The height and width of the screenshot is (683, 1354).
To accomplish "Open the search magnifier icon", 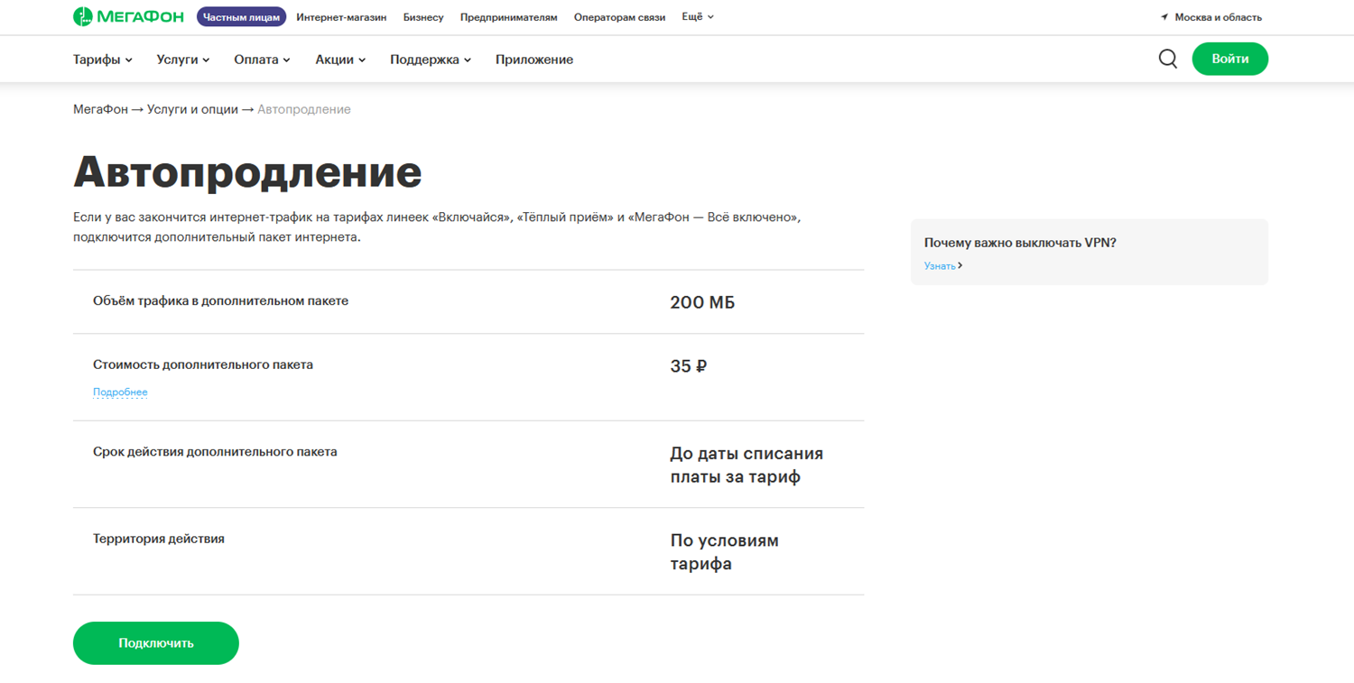I will [x=1167, y=59].
